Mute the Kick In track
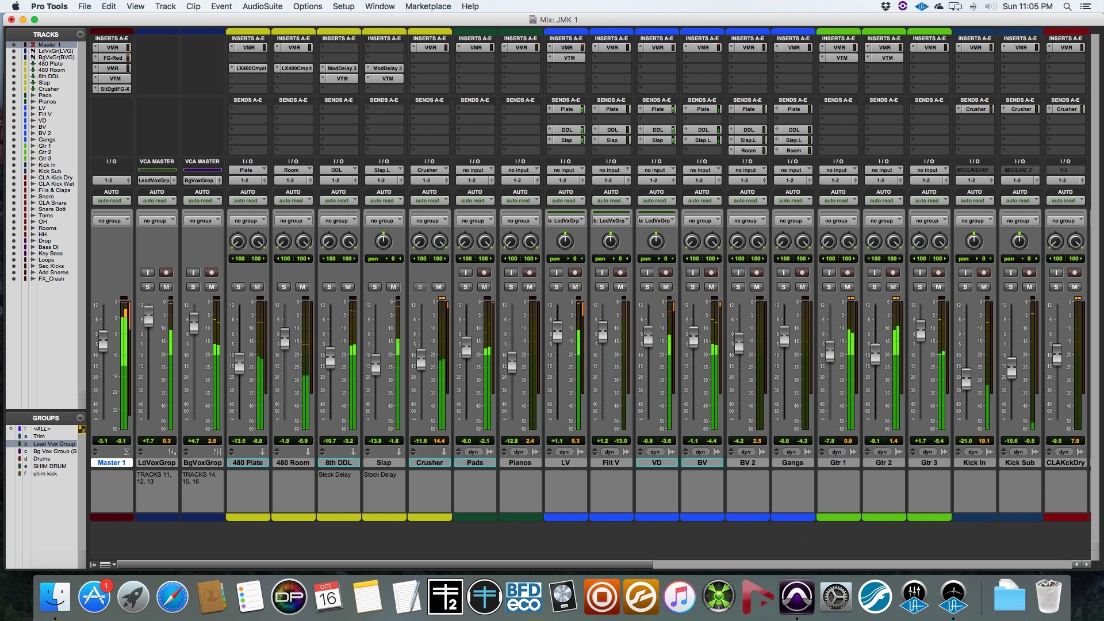Image resolution: width=1104 pixels, height=621 pixels. tap(984, 287)
